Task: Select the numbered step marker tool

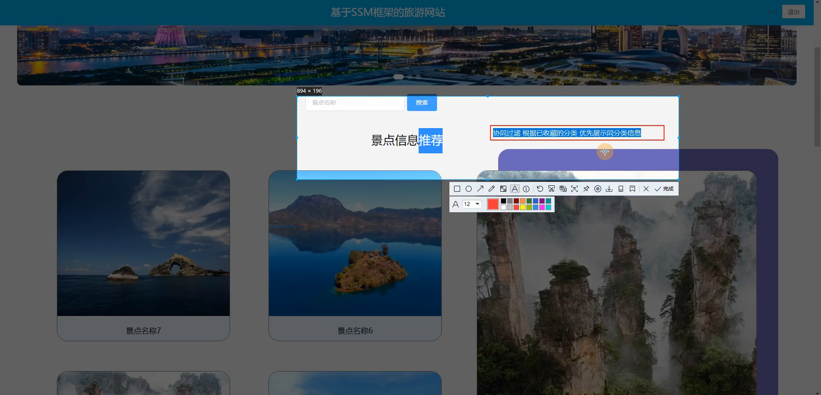Action: point(526,189)
